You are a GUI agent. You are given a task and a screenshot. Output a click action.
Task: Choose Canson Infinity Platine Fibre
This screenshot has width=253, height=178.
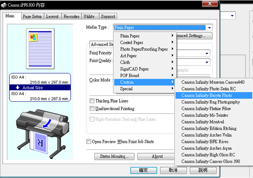(214, 109)
